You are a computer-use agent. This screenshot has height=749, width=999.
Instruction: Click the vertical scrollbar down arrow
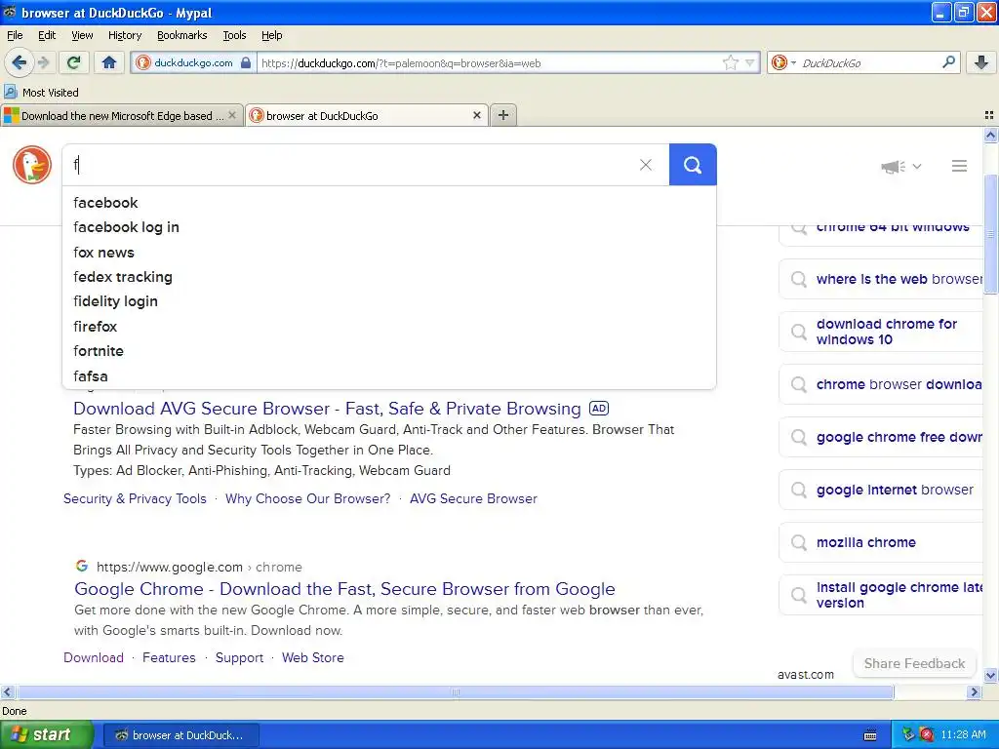pyautogui.click(x=991, y=675)
